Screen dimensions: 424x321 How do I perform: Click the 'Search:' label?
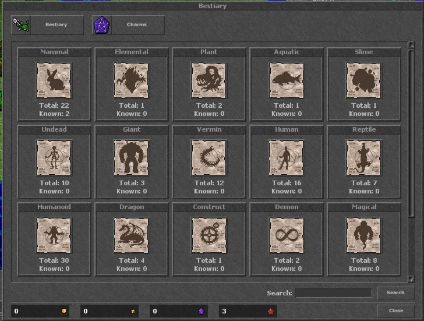click(x=280, y=293)
